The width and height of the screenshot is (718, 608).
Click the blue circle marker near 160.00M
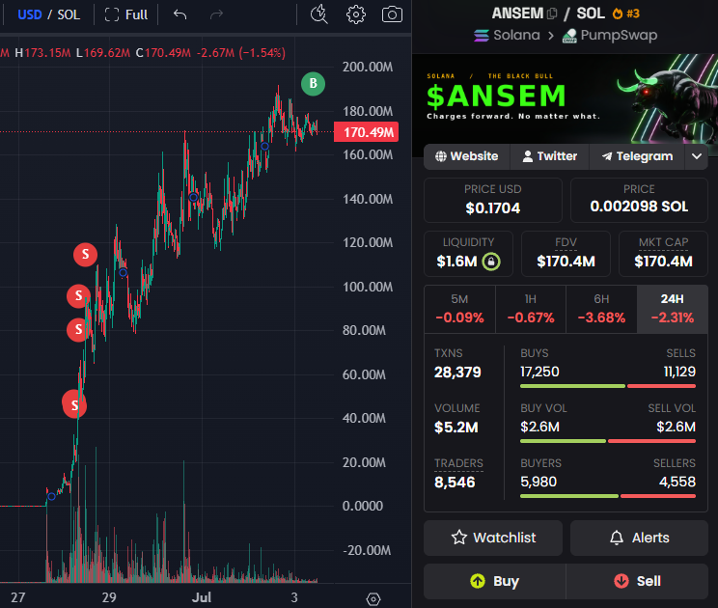click(264, 147)
